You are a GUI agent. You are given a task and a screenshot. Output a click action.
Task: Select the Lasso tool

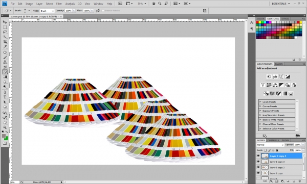click(5, 32)
